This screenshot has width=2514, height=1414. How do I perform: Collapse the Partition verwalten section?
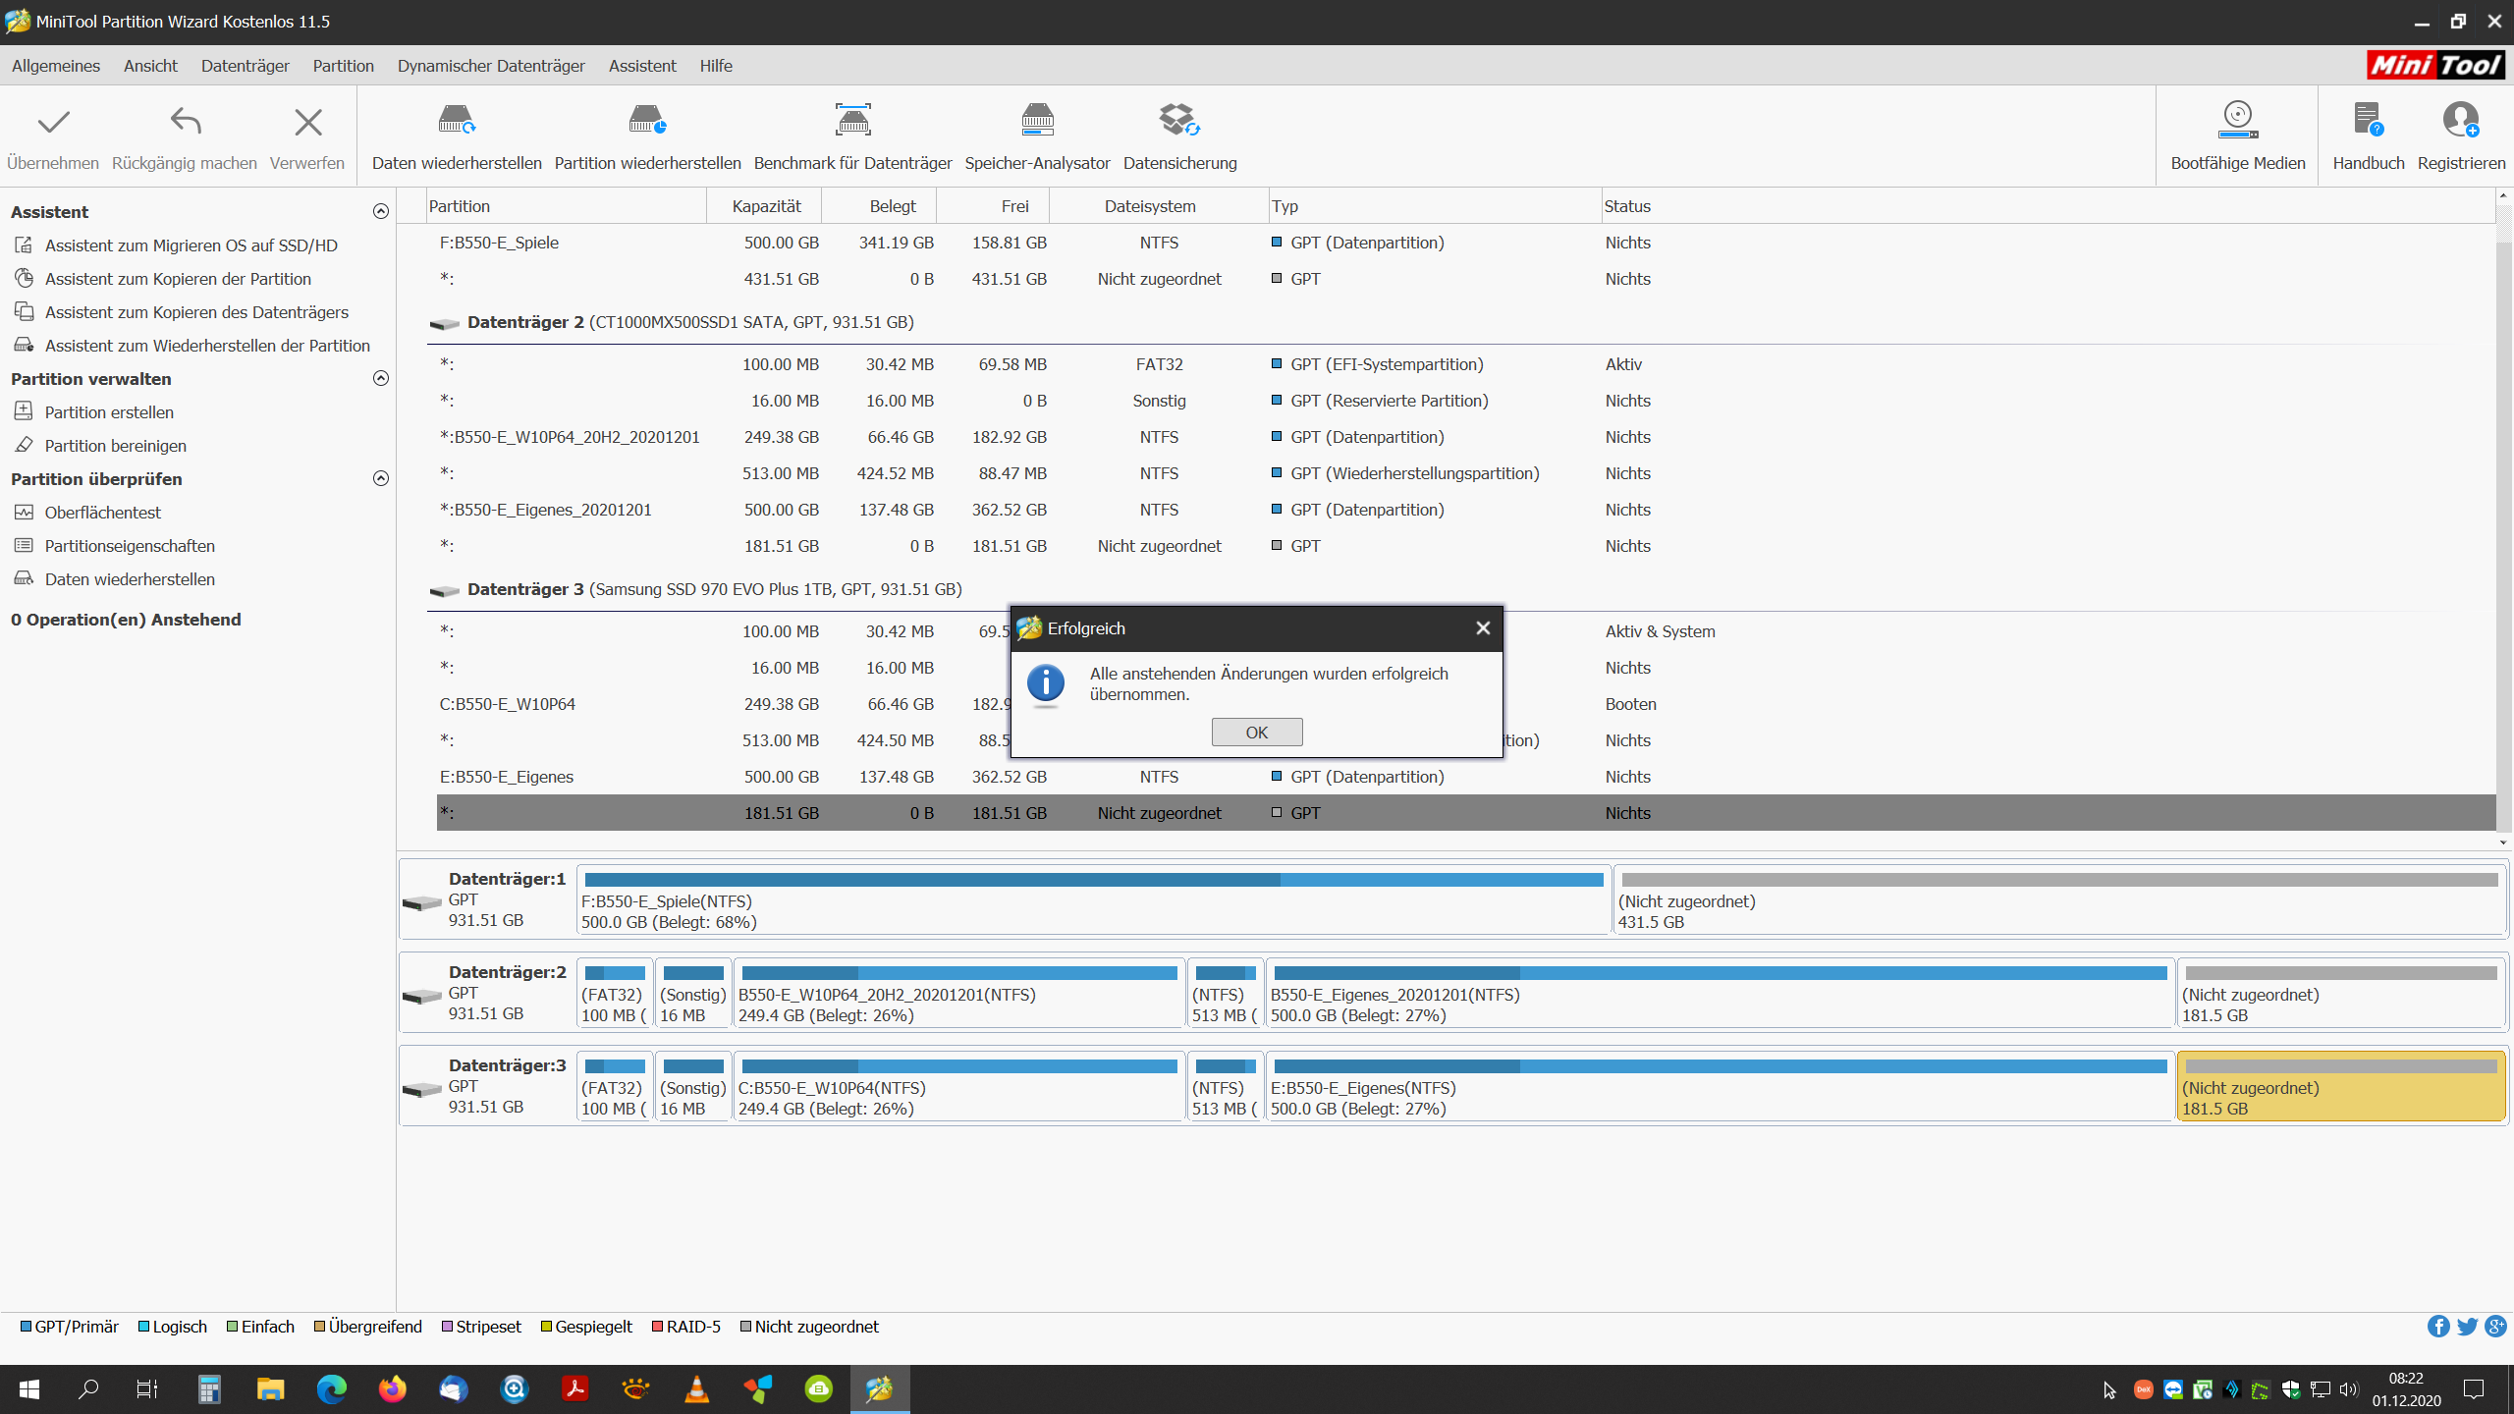point(381,379)
